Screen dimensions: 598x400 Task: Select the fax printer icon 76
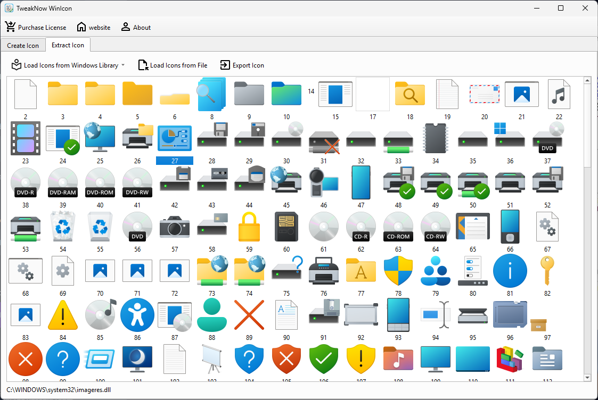323,271
